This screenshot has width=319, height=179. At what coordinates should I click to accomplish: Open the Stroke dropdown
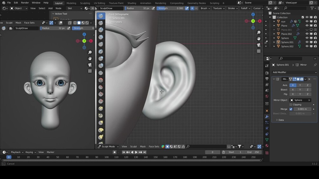tap(233, 8)
